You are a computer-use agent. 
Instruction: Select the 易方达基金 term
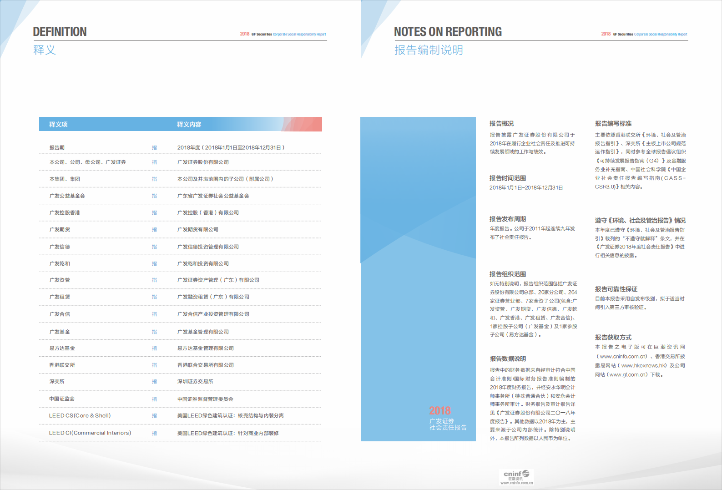pos(62,348)
